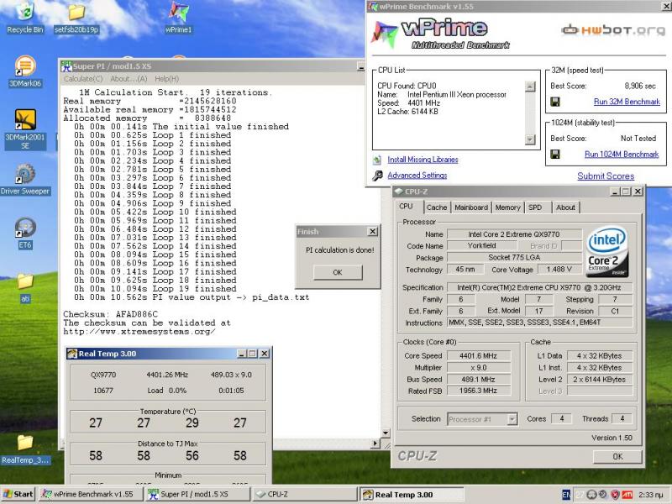Click the Intel Core 2 Extreme logo in CPU-Z

tap(607, 251)
